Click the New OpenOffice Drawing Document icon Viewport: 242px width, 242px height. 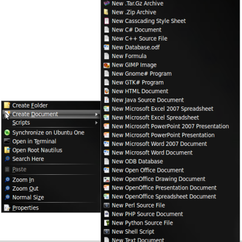106,179
